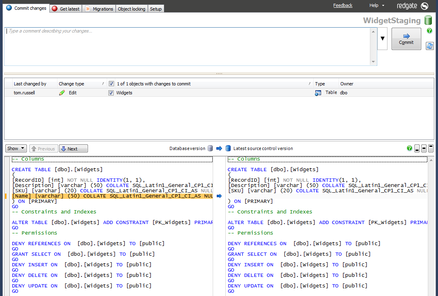Select the Widgets object name
Image resolution: width=438 pixels, height=296 pixels.
pos(124,93)
